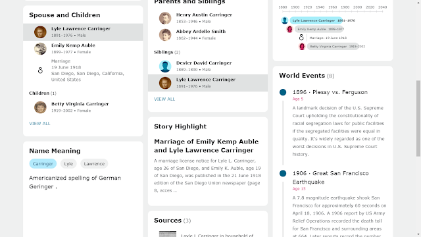421x237 pixels.
Task: Click Abbey Ardelle Smith's portrait photo
Action: (165, 35)
